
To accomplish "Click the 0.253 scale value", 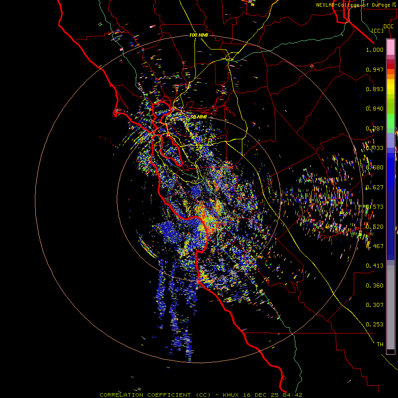I will (375, 325).
